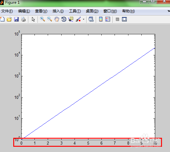The width and height of the screenshot is (170, 152).
Task: Toggle Insert Colorbar on the toolbar
Action: point(101,19)
